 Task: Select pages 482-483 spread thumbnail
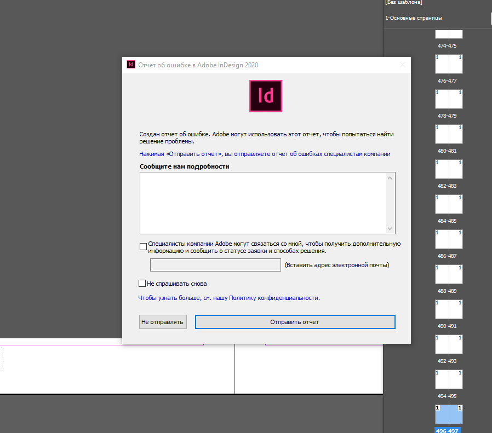(x=449, y=169)
